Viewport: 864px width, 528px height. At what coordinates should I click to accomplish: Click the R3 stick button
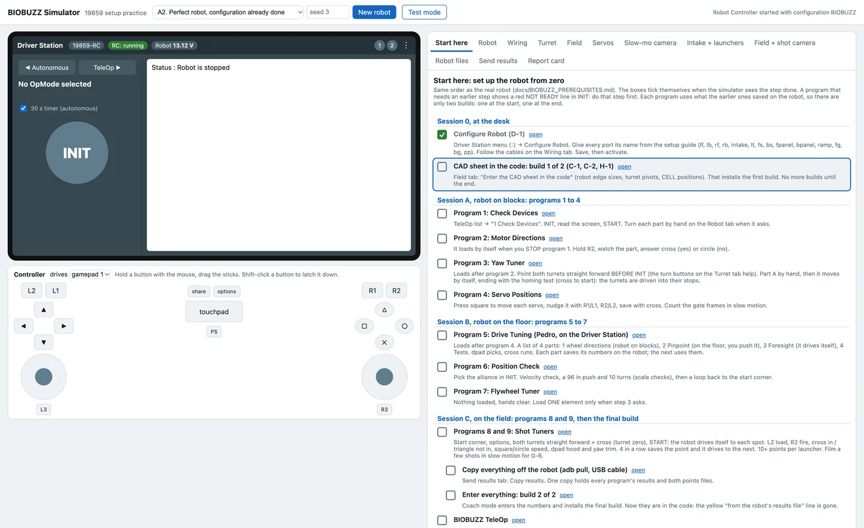[x=385, y=410]
